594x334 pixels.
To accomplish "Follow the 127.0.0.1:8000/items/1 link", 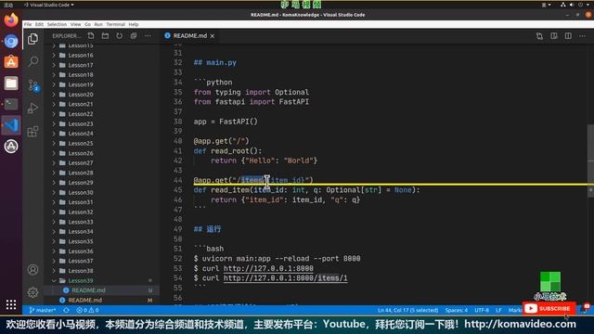I will (285, 278).
